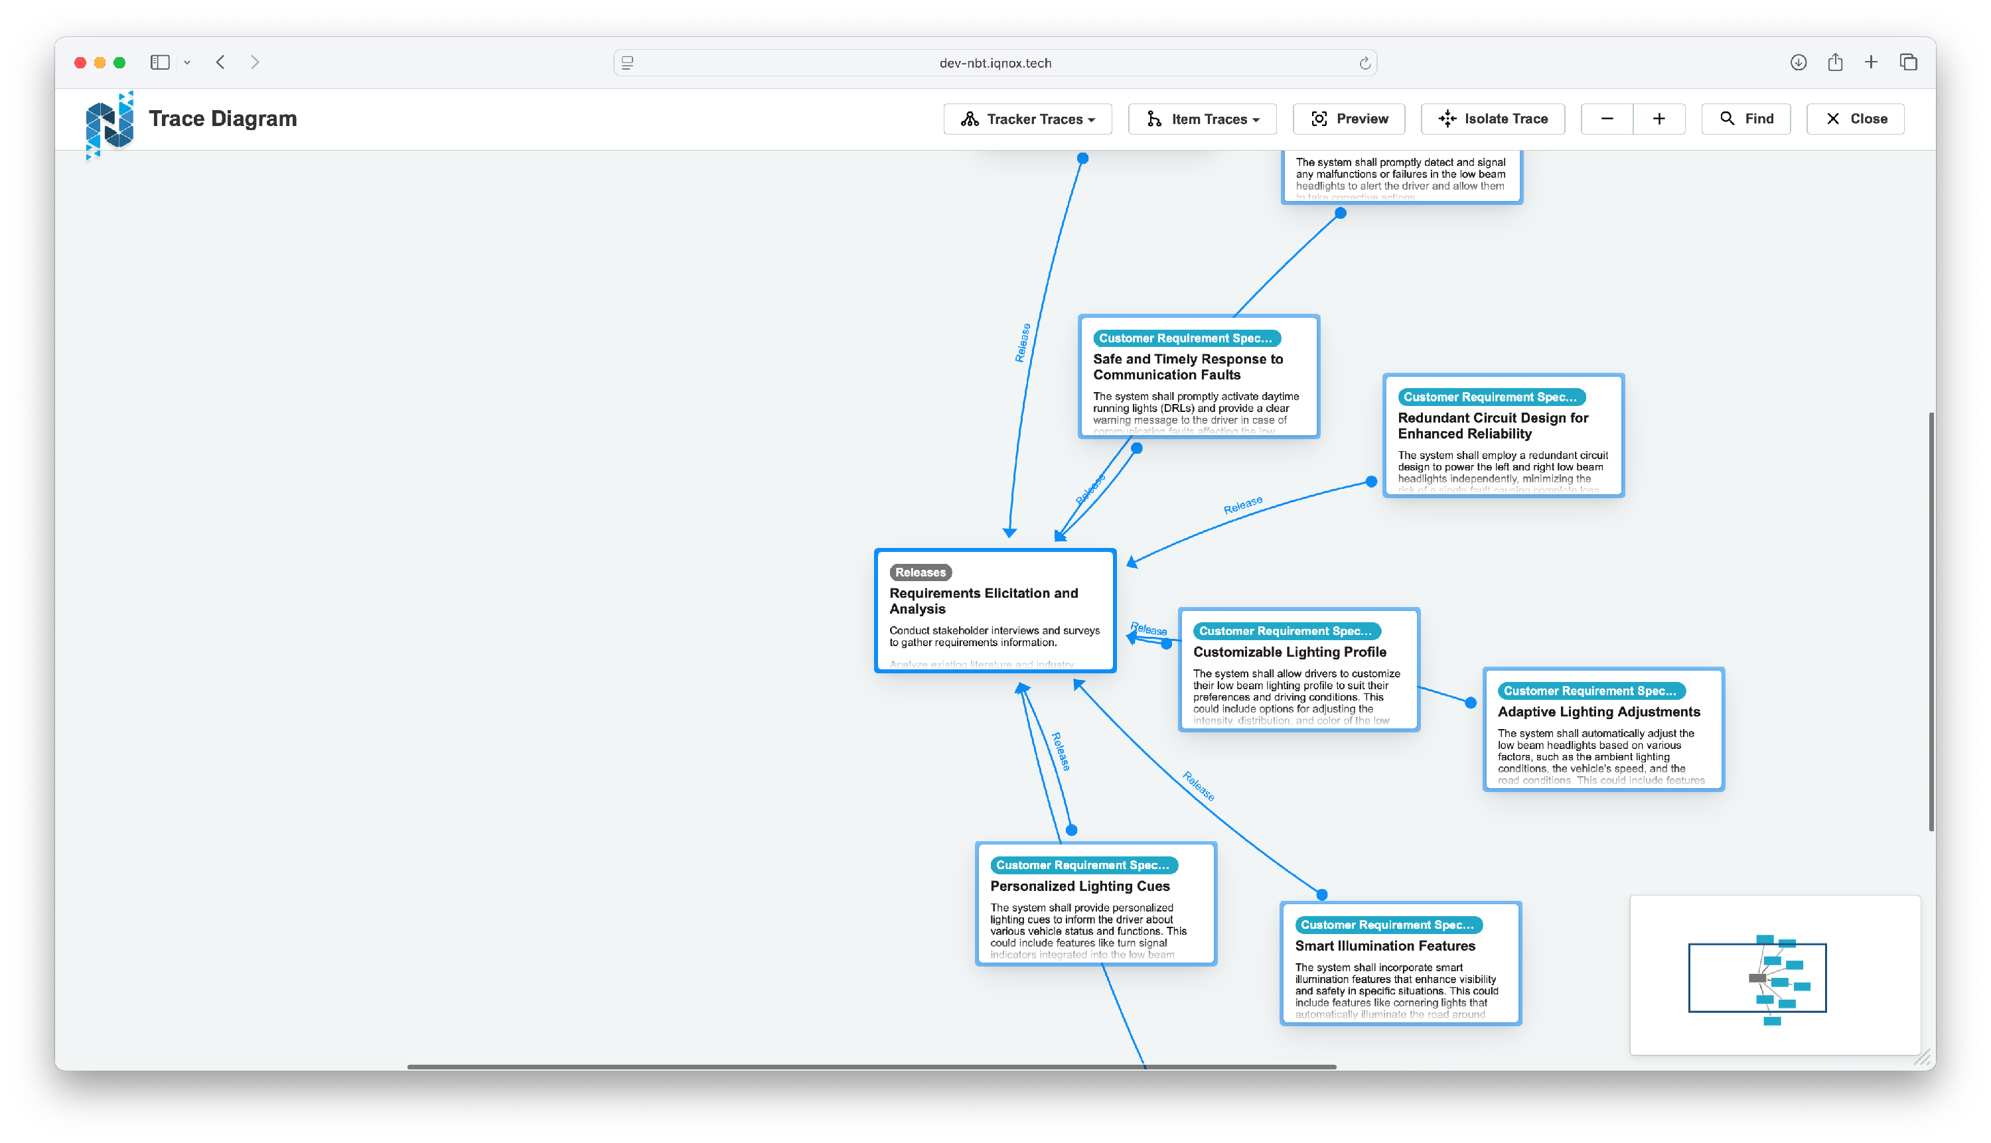1991x1143 pixels.
Task: Toggle the Safari sidebar icon
Action: 160,62
